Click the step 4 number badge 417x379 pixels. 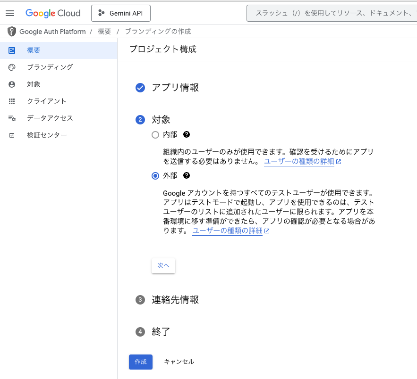pos(140,332)
